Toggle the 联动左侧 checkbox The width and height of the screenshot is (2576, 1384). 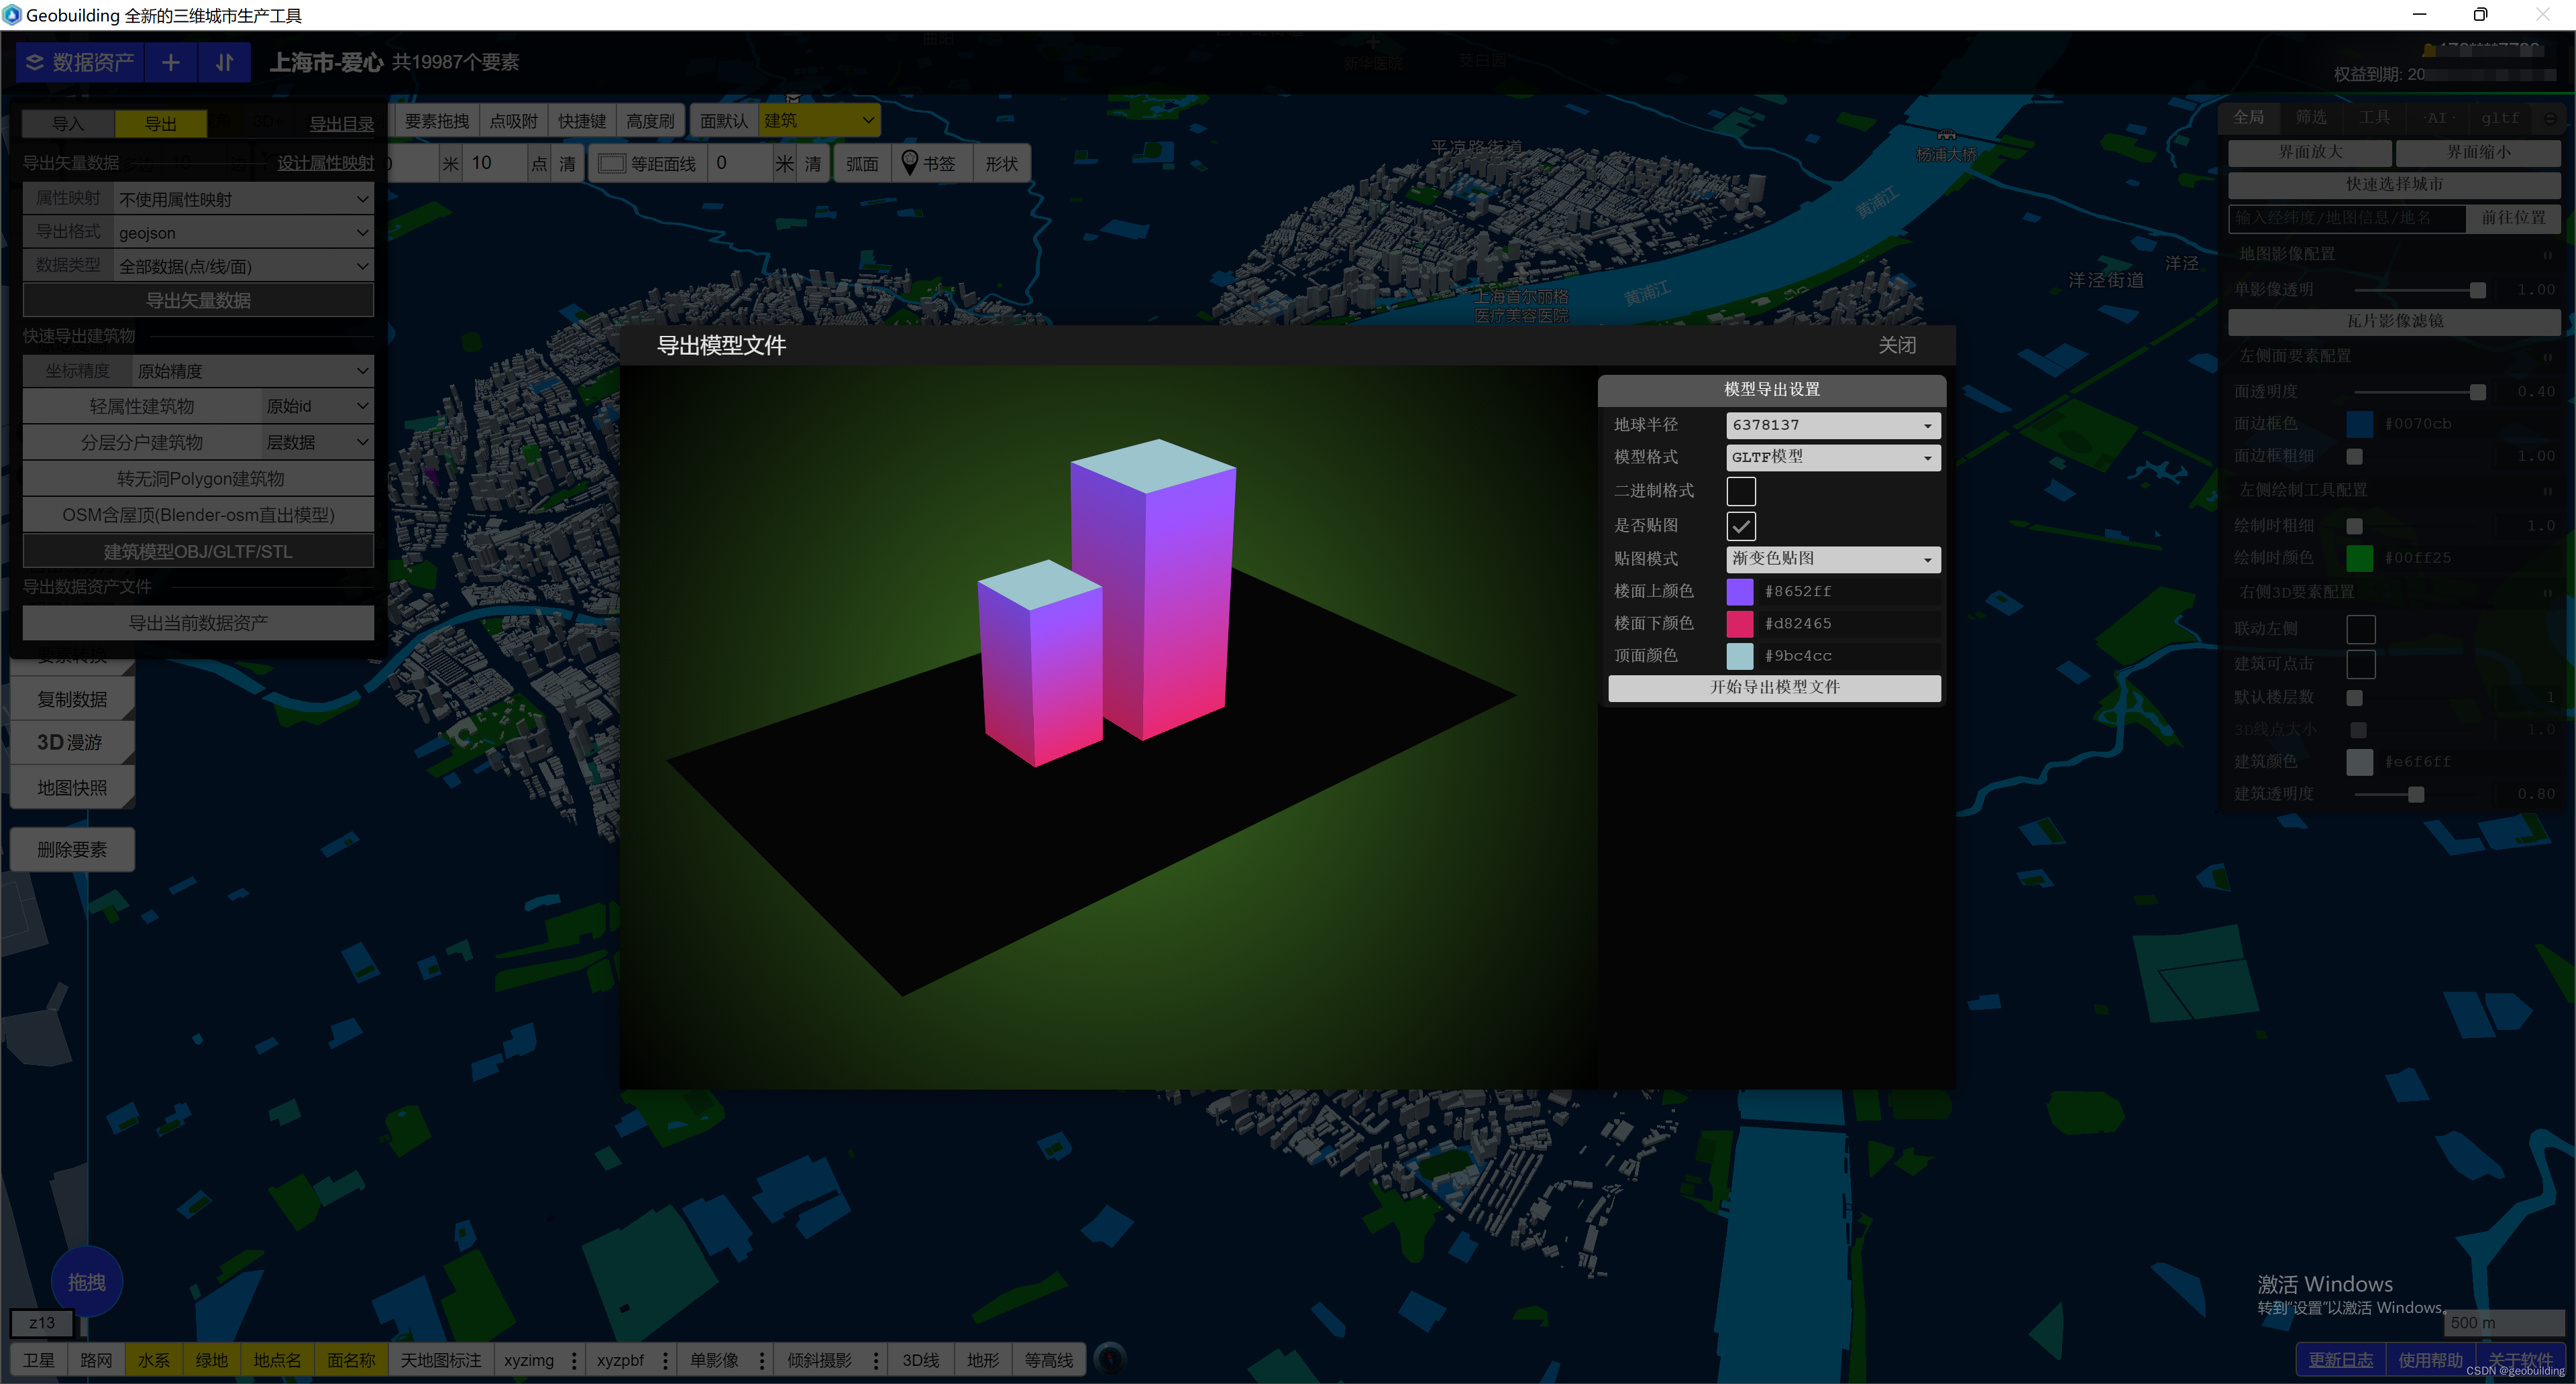(2360, 628)
